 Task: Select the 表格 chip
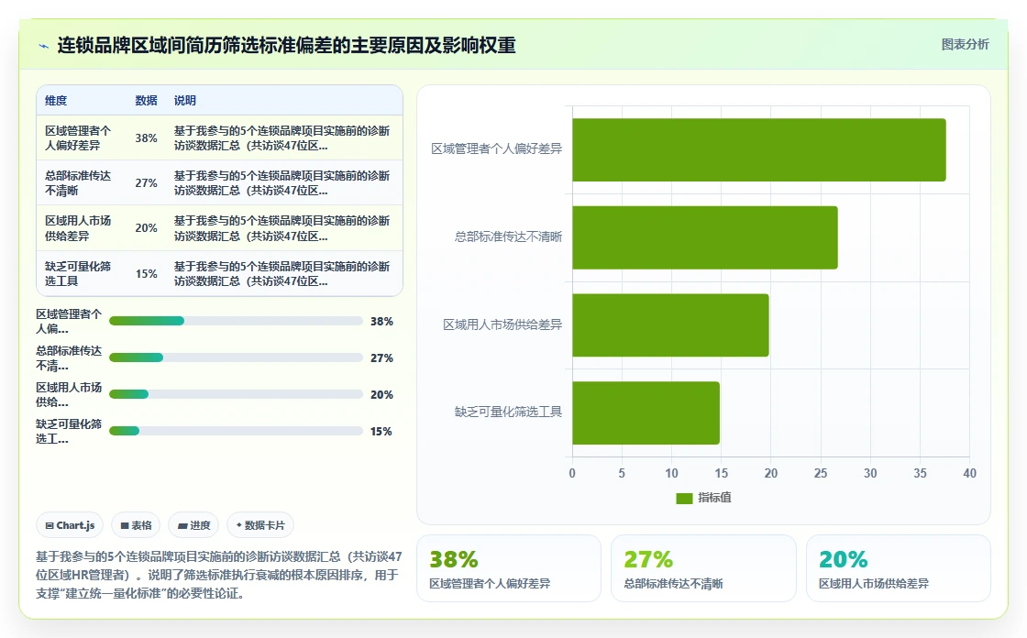137,525
